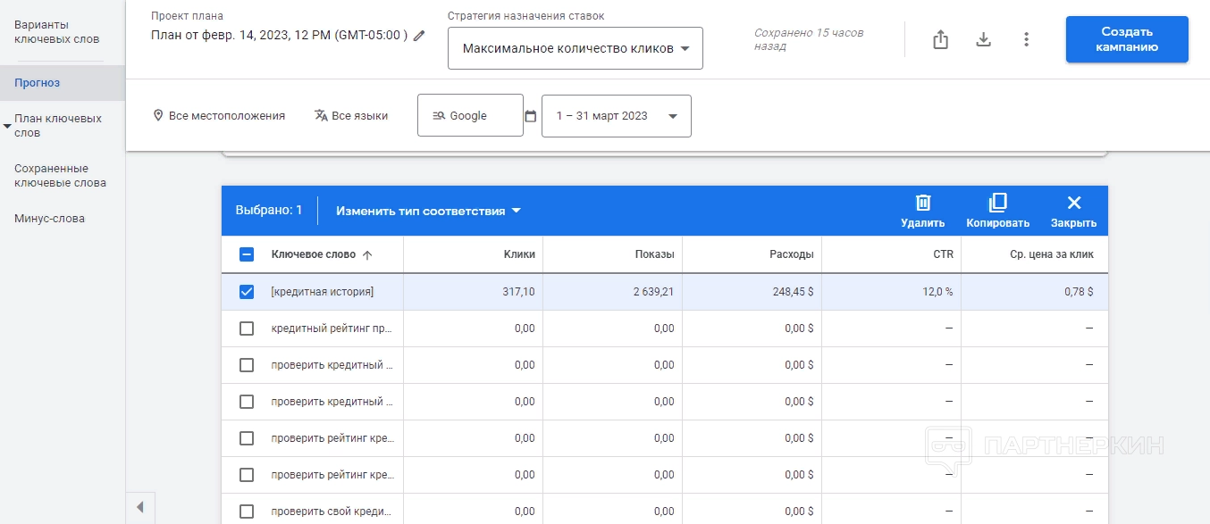This screenshot has height=524, width=1210.
Task: Click the download forecast icon
Action: click(x=983, y=39)
